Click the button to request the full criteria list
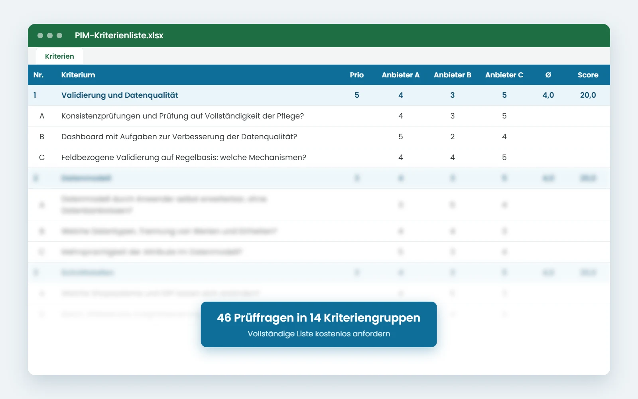This screenshot has height=399, width=638. (x=319, y=324)
